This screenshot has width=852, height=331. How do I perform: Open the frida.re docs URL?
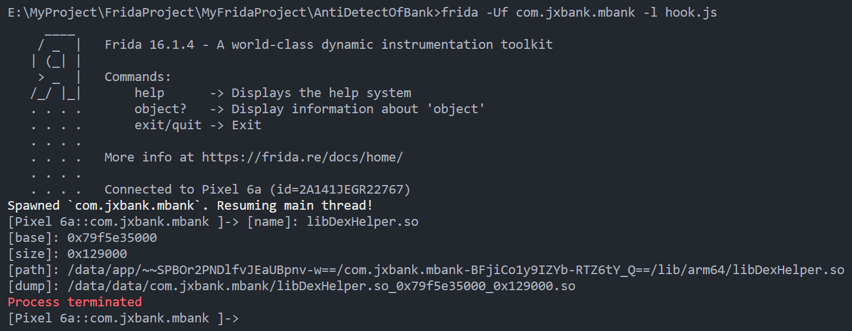tap(302, 157)
